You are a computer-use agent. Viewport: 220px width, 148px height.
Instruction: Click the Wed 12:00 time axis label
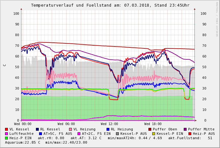pos(109,124)
